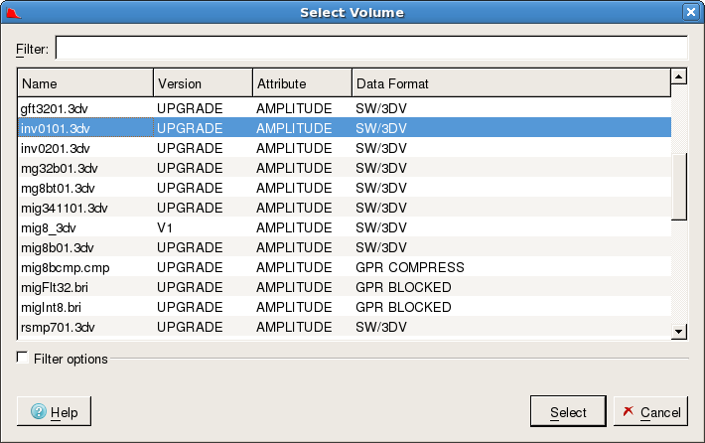Select the inv0201.3dv volume row
The height and width of the screenshot is (443, 705).
345,148
